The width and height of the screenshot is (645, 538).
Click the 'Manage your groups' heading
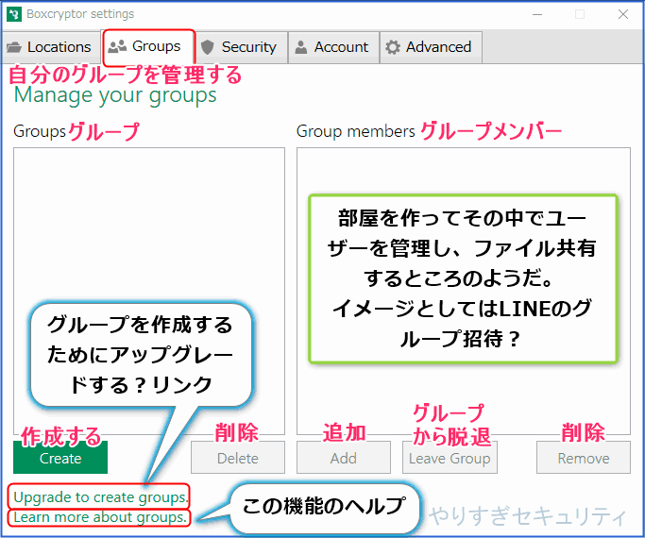(x=115, y=95)
